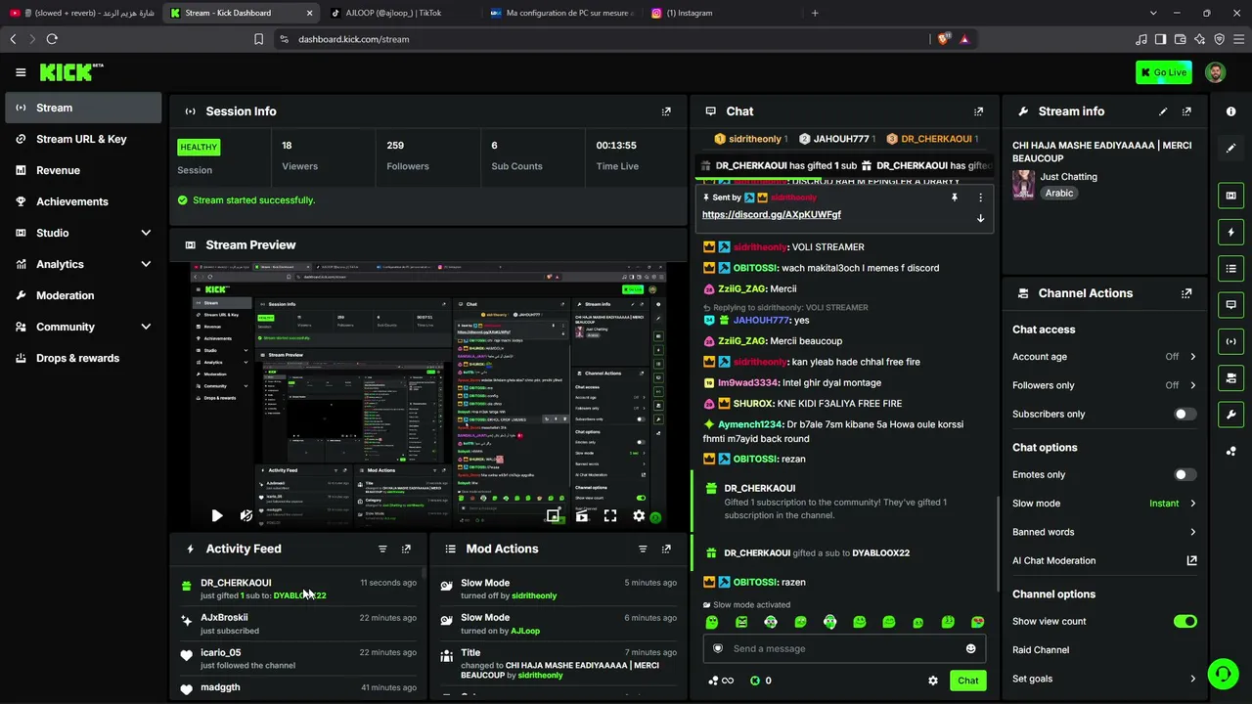
Task: Toggle Subscribers only chat switch
Action: point(1185,414)
